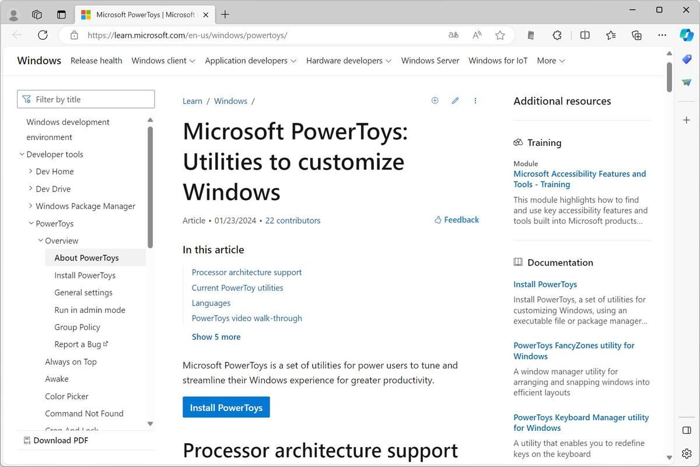Screen dimensions: 700x467
Task: Open sidebar settings gear icon
Action: pos(687,454)
